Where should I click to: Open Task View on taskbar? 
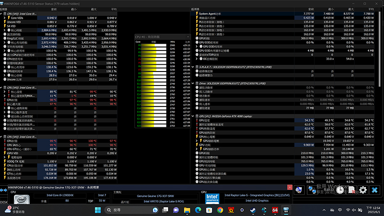[x=165, y=210]
